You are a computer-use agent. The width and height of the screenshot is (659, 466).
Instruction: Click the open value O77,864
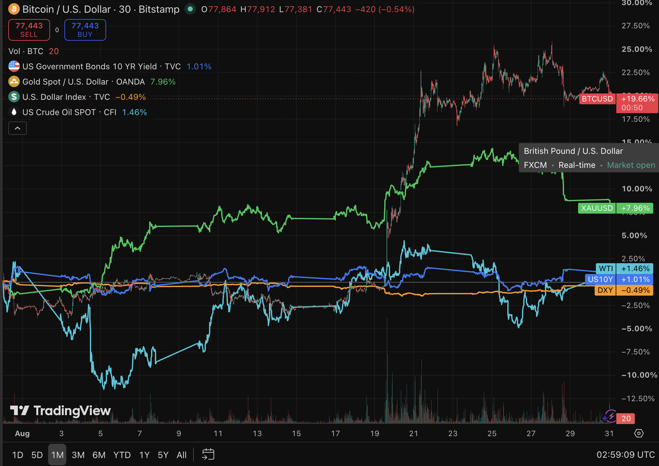pyautogui.click(x=219, y=9)
